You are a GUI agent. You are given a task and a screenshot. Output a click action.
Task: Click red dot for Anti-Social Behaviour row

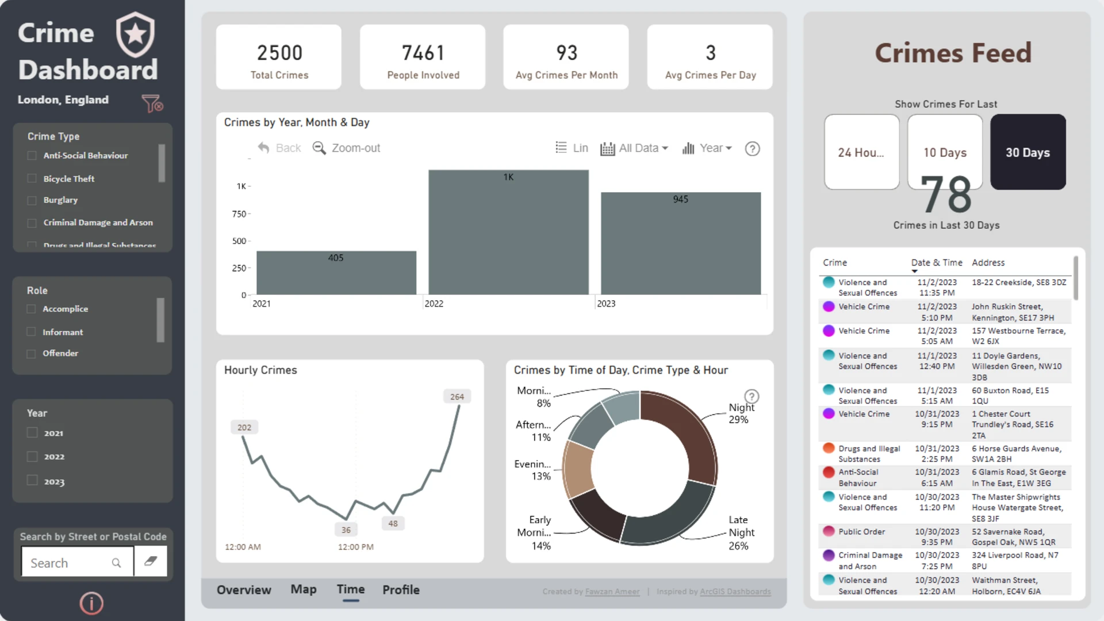829,472
